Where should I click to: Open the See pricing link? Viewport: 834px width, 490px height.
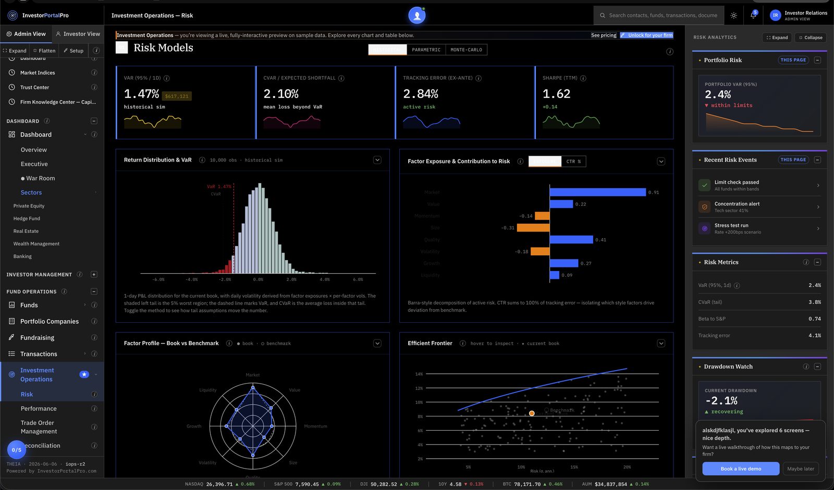coord(604,35)
